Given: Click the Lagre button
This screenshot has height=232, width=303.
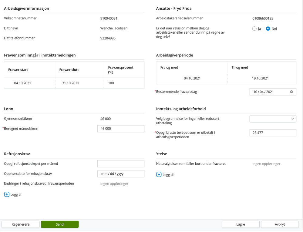Looking at the screenshot, I should (x=241, y=224).
